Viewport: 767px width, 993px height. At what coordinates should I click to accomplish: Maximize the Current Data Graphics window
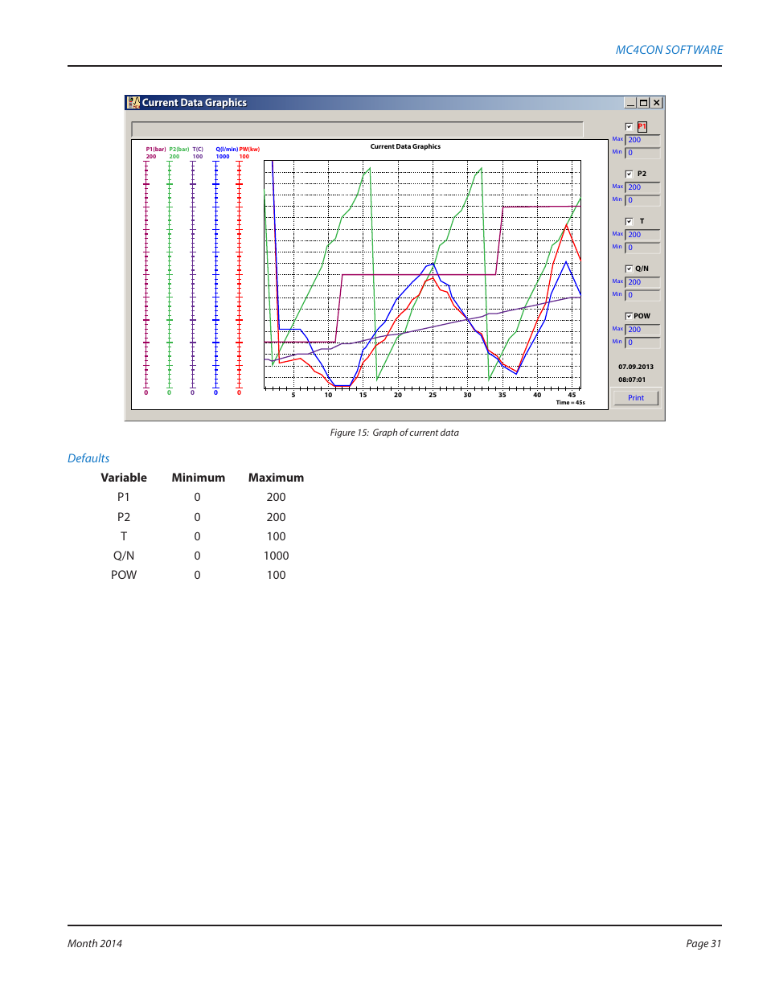point(643,103)
